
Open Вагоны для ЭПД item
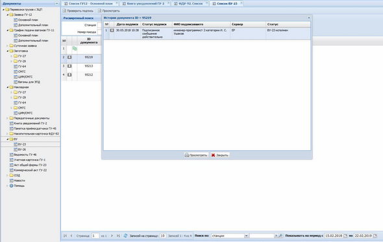29,82
